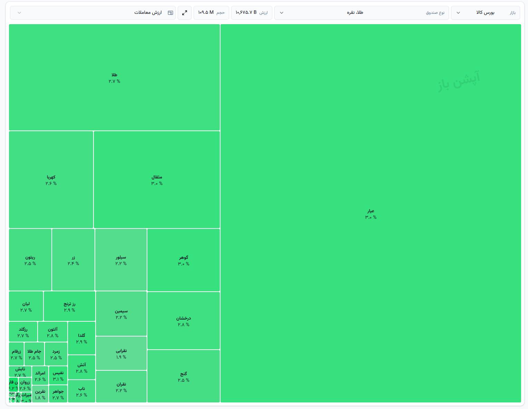Screen dimensions: 528x409
Task: Open the نوع صندوق (طلا، نقره) dropdown
Action: pos(362,13)
